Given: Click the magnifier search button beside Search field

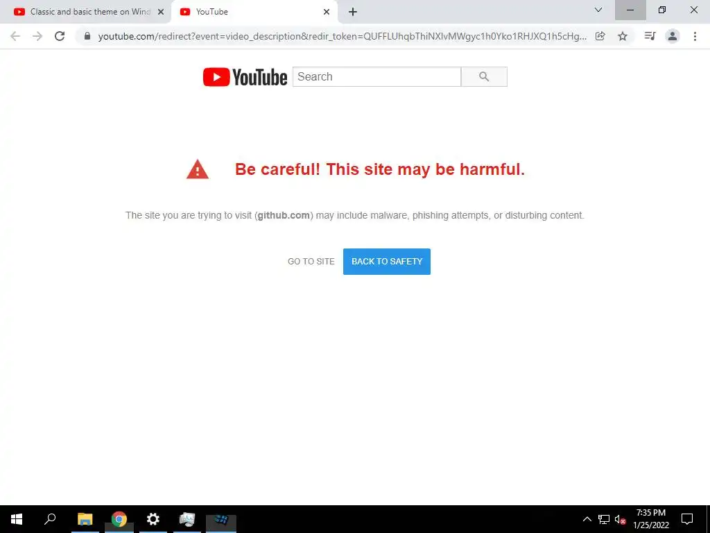Looking at the screenshot, I should pos(484,76).
